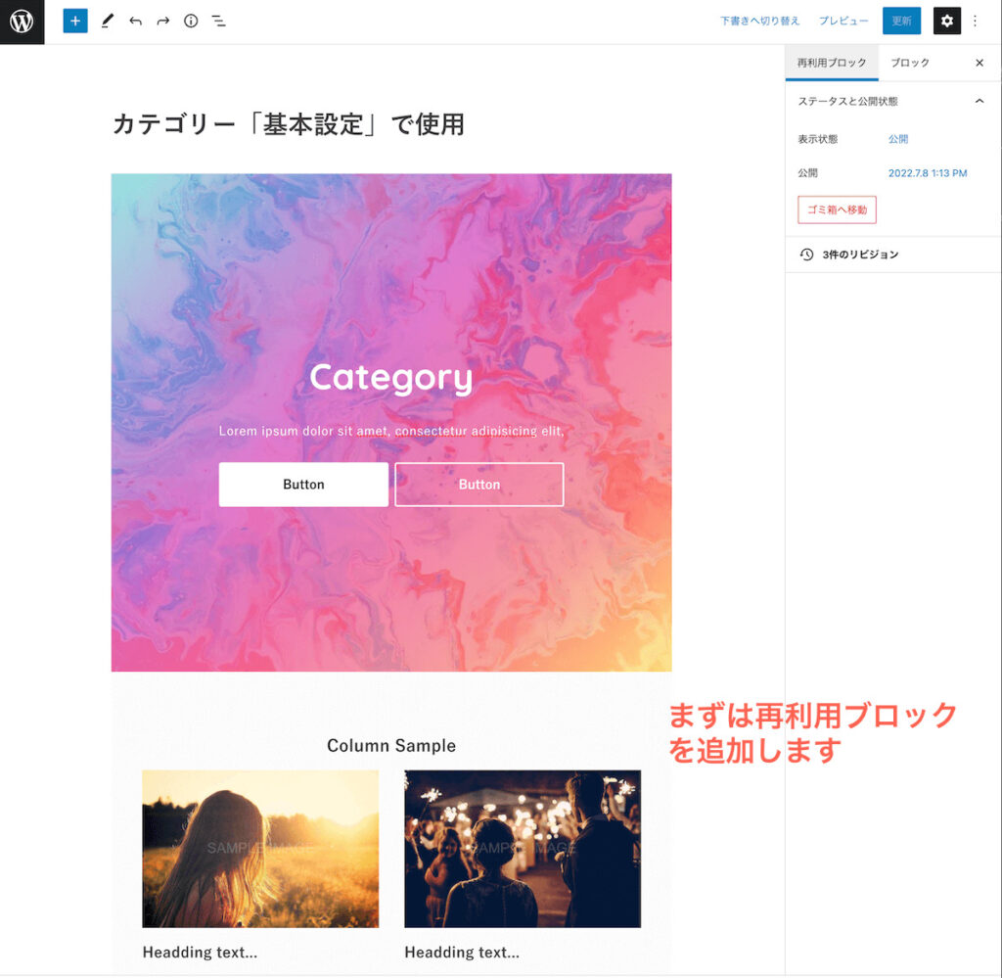
Task: Click 下書きへ切り替え to revert to draft
Action: pos(759,22)
